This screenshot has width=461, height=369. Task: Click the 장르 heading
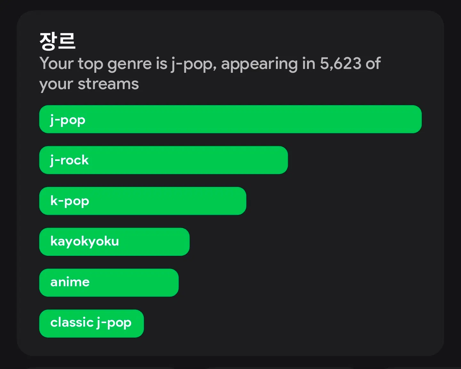pyautogui.click(x=57, y=41)
